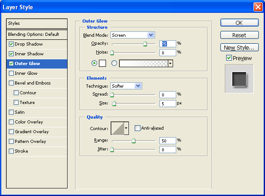The image size is (265, 196).
Task: Toggle the Anti-aliased checkbox
Action: [137, 128]
